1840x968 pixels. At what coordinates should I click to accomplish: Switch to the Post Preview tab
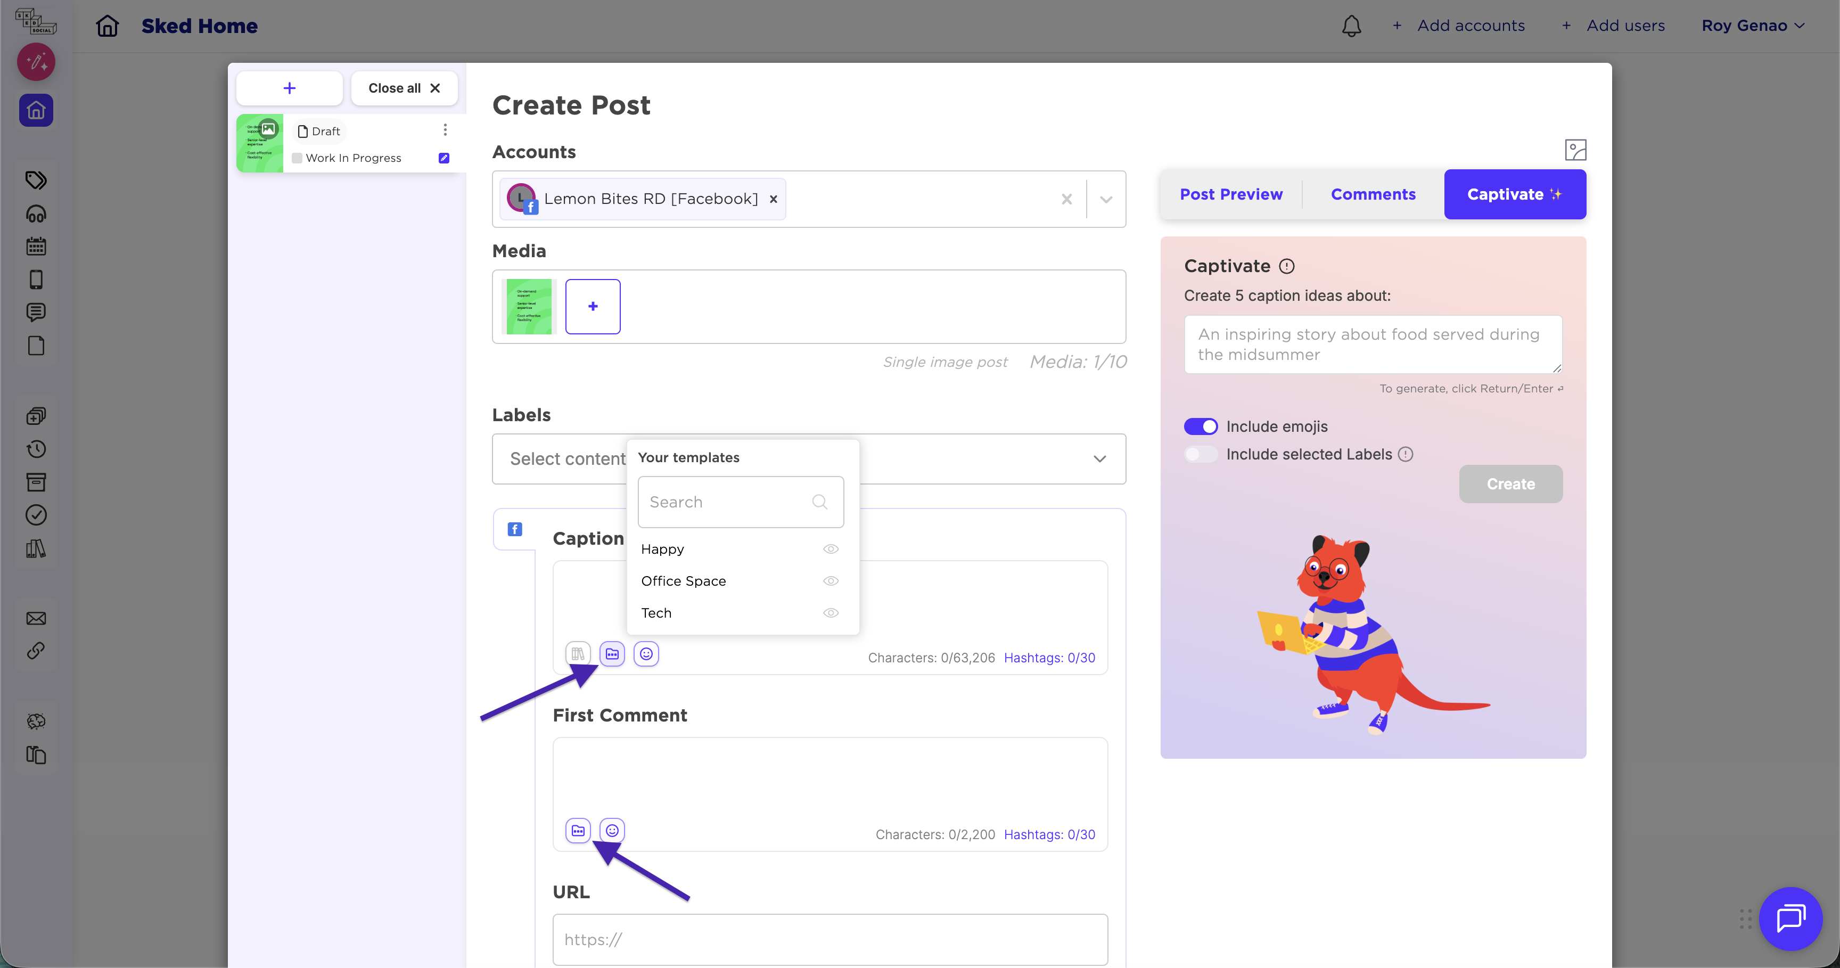coord(1231,194)
